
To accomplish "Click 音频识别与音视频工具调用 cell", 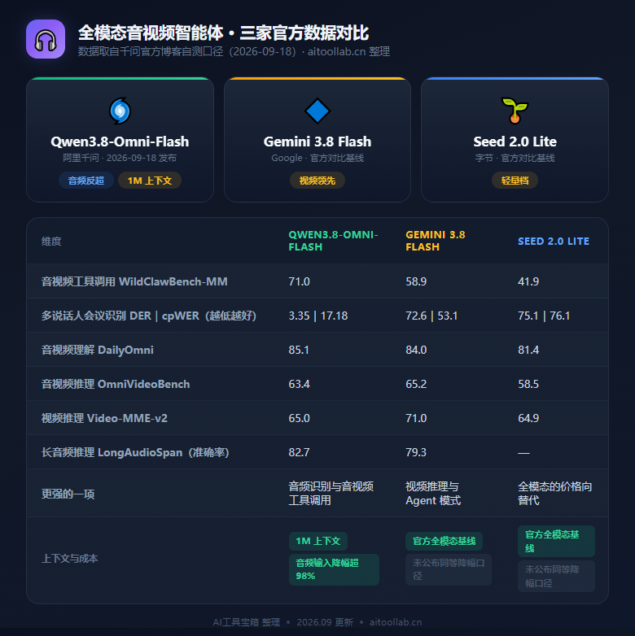I will point(331,493).
